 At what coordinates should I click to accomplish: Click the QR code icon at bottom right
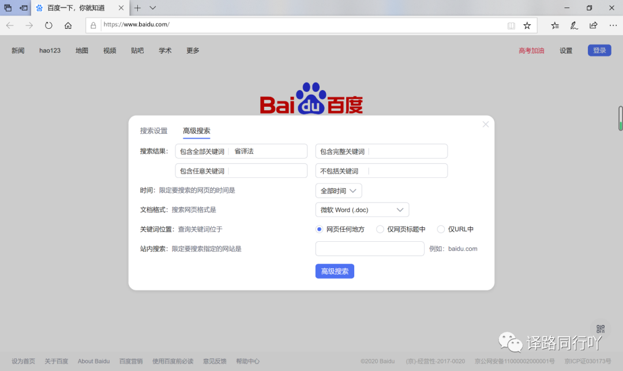[601, 329]
